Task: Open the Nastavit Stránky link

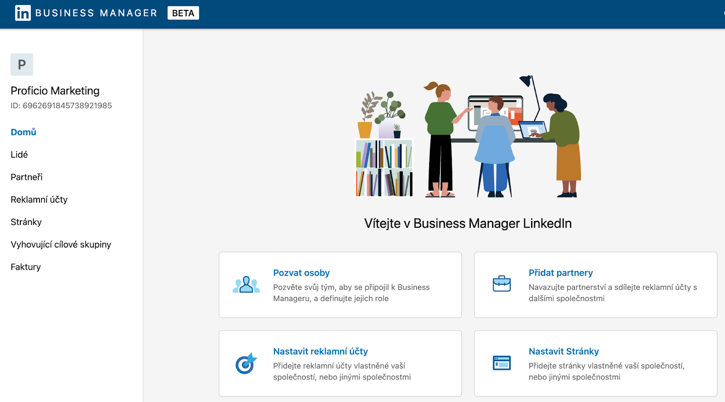Action: click(x=564, y=351)
